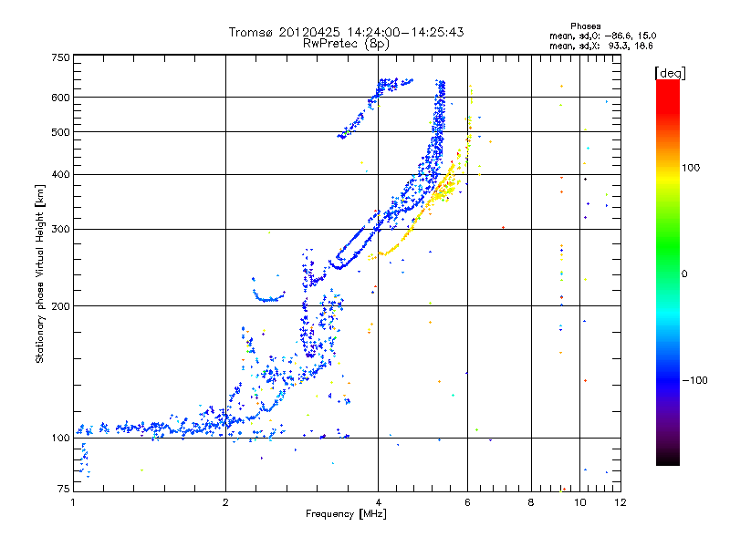Click the "Phases" header text

coord(585,26)
